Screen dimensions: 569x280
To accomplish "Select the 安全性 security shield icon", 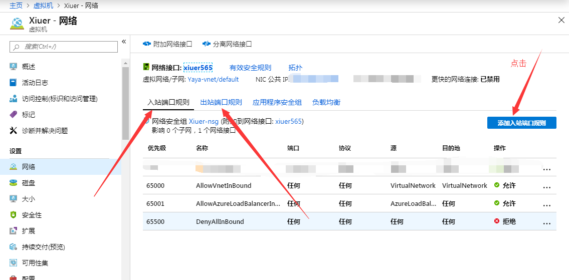I will [14, 215].
